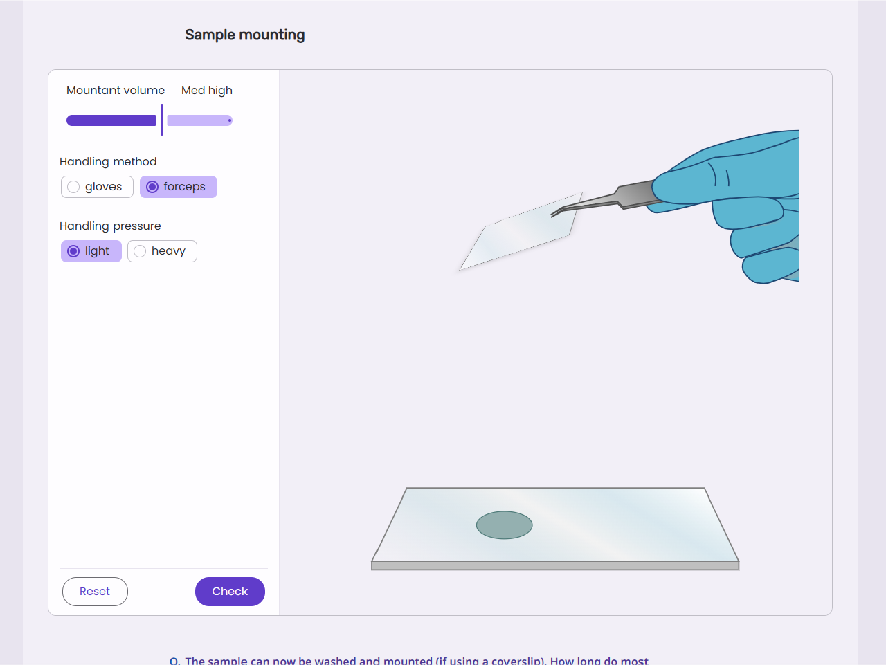Click the light unfilled part of volume slider

coord(199,120)
